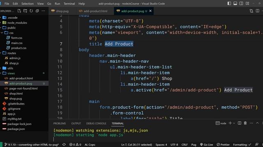This screenshot has width=263, height=147.
Task: Open terminal launch profile dropdown arrow
Action: pyautogui.click(x=234, y=123)
